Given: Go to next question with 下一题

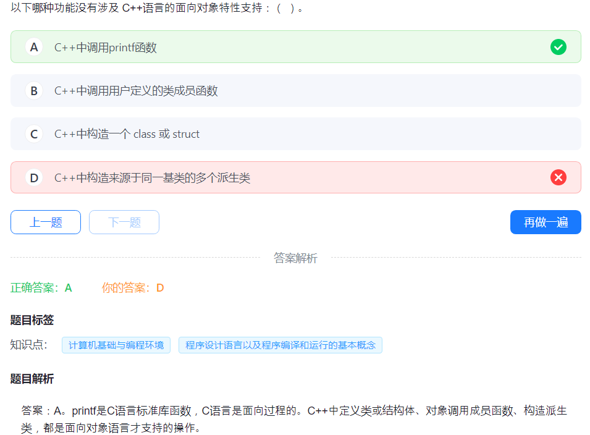Looking at the screenshot, I should tap(124, 222).
